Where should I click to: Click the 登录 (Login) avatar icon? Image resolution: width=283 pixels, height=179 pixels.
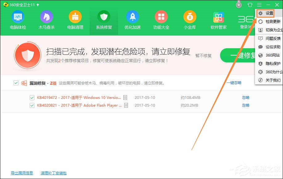[x=239, y=4]
